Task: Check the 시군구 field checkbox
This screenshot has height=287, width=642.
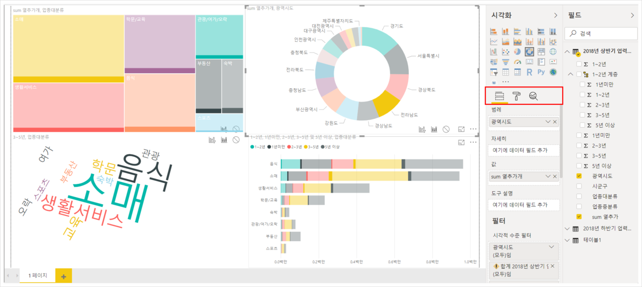Action: pos(579,186)
